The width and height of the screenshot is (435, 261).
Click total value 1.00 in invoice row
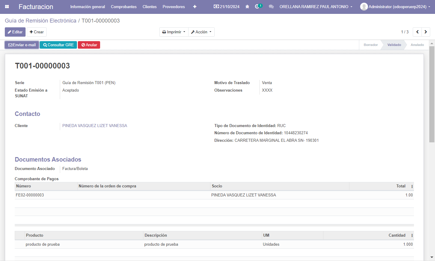pos(409,195)
